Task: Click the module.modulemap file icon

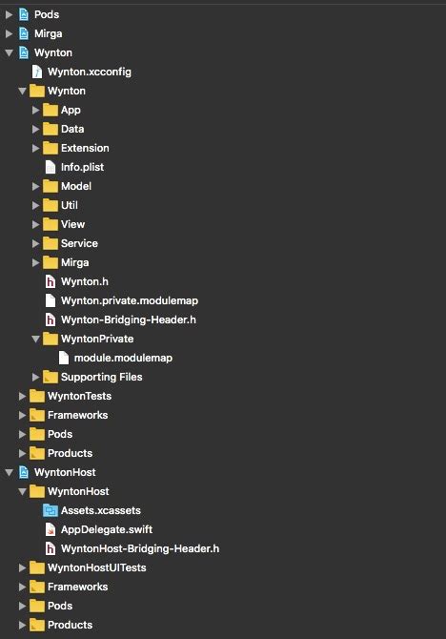Action: [x=64, y=358]
